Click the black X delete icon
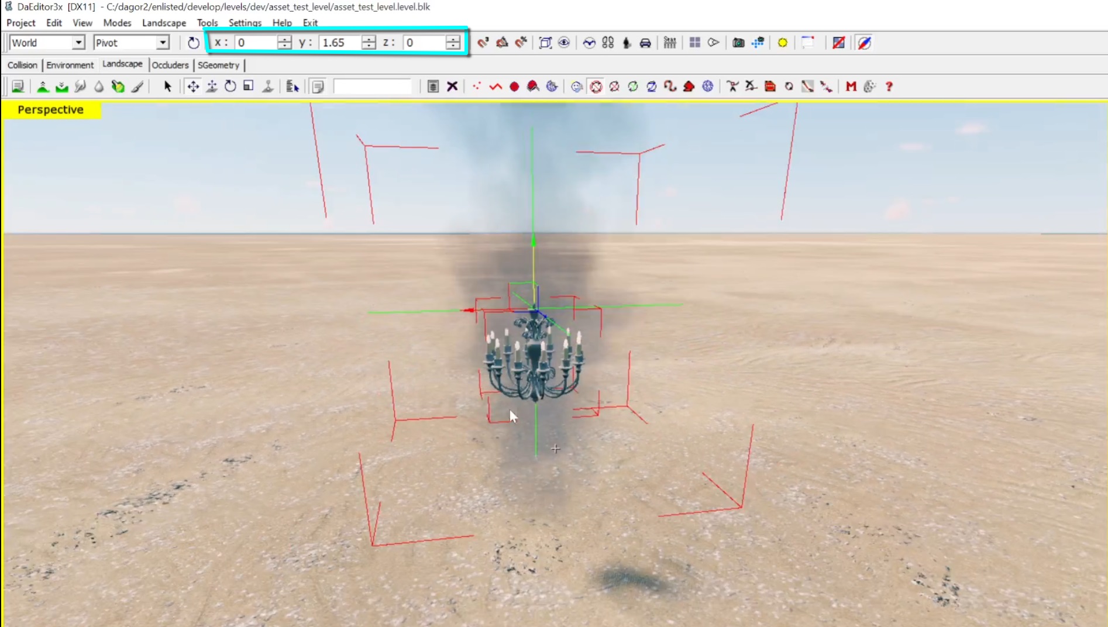 pyautogui.click(x=452, y=87)
